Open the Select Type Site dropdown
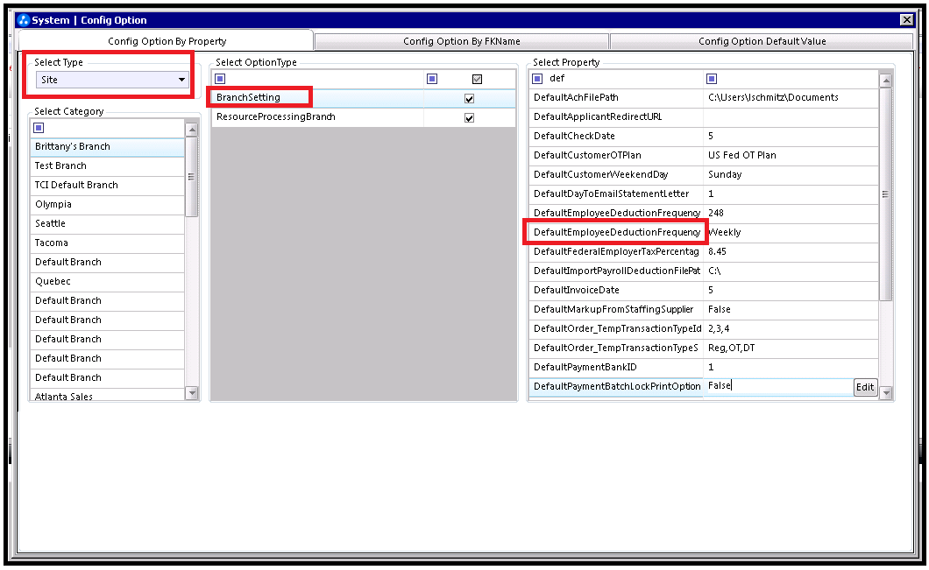The image size is (929, 570). 112,80
